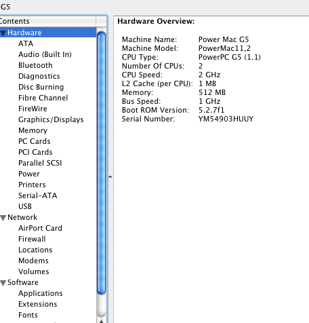309x323 pixels.
Task: Collapse the Network disclosure triangle
Action: pyautogui.click(x=3, y=218)
